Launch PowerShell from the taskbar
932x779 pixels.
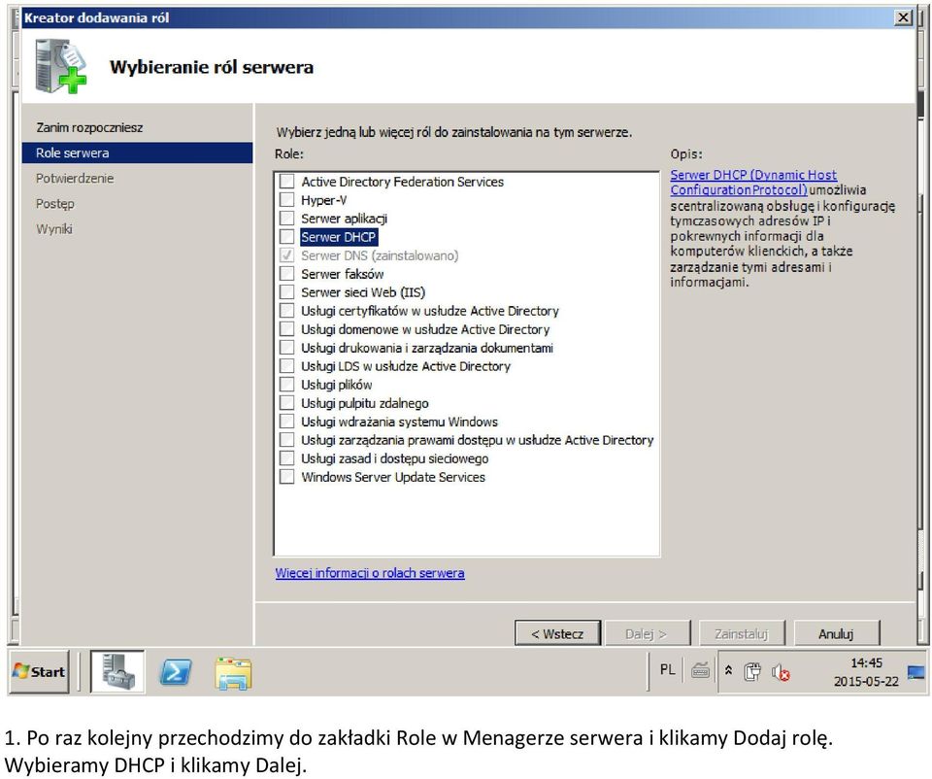coord(176,672)
